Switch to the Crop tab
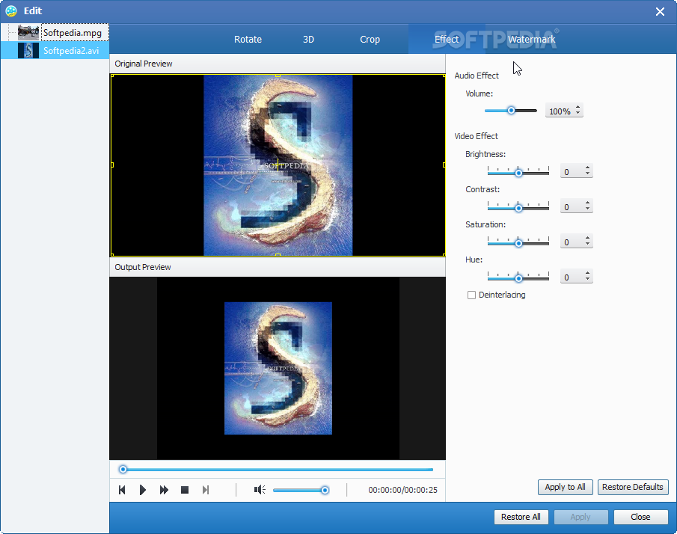Viewport: 677px width, 534px height. (370, 40)
